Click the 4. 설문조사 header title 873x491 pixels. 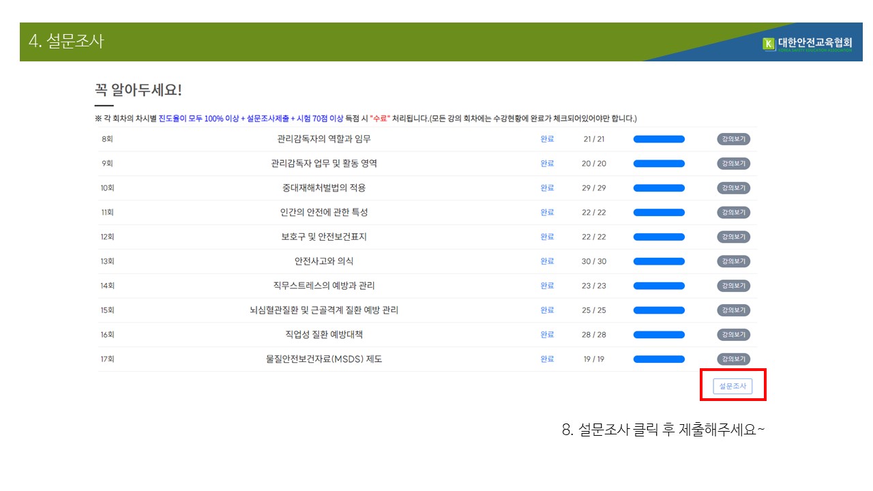[66, 42]
